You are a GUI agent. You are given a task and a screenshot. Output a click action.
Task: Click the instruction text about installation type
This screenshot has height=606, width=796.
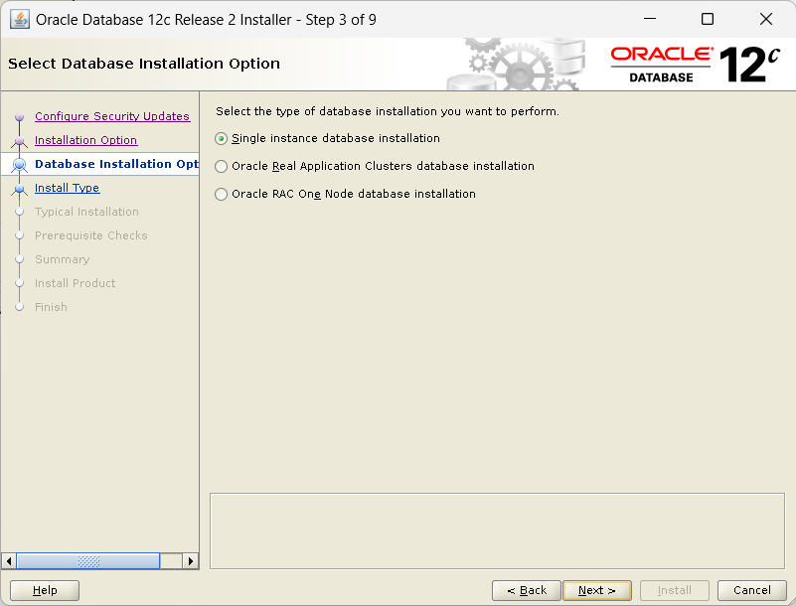[388, 111]
